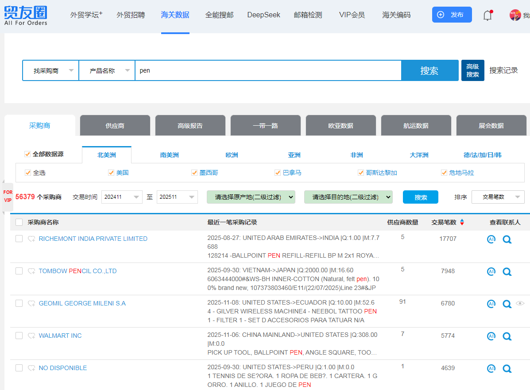Image resolution: width=530 pixels, height=390 pixels.
Task: Open the 排序 交易笔数 dropdown
Action: pos(498,197)
